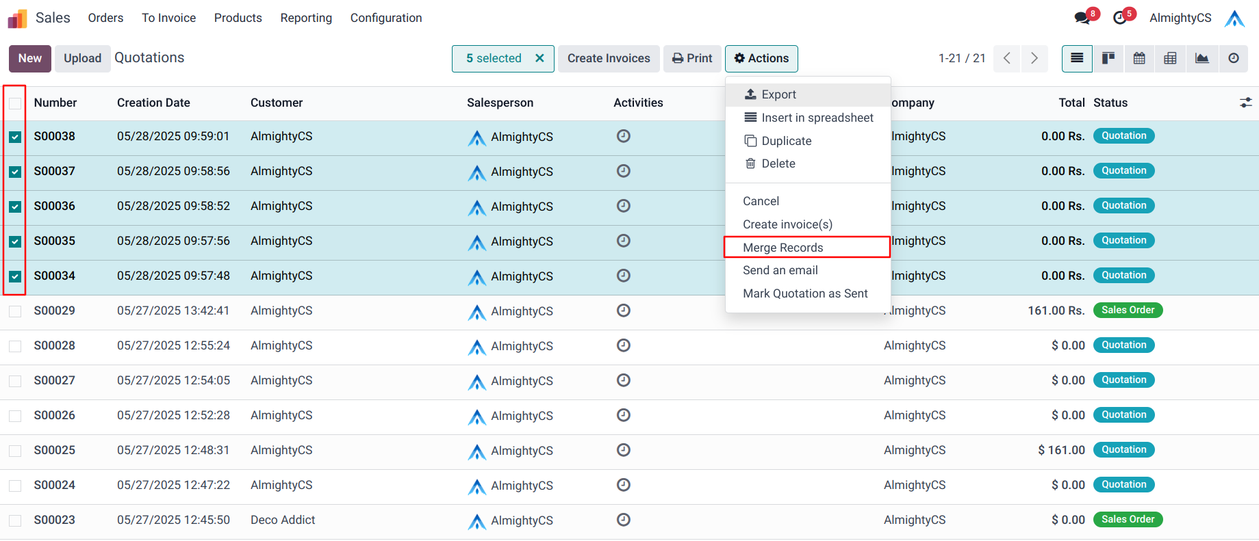Uncheck the S00038 quotation checkbox
Viewport: 1259px width, 541px height.
pos(15,137)
